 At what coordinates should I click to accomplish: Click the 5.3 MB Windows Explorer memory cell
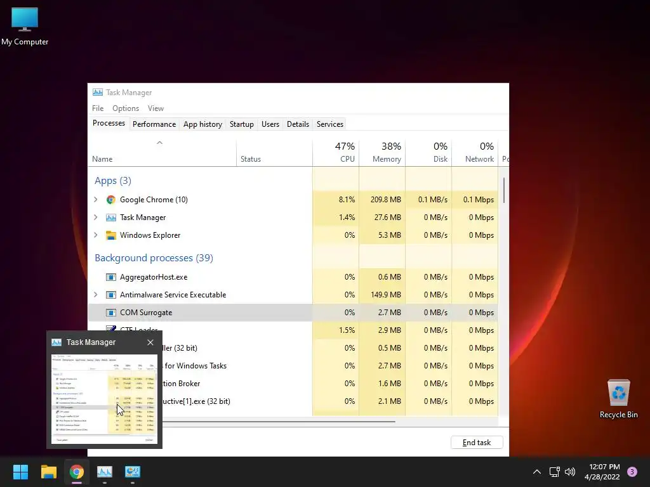tap(382, 235)
